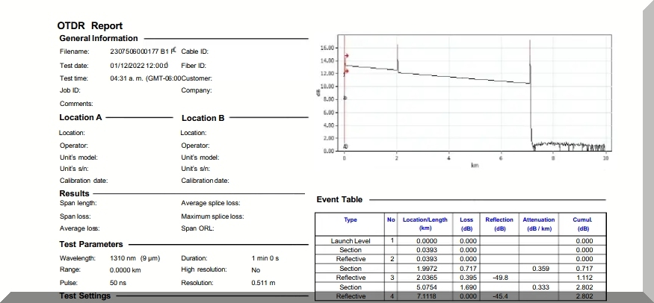Viewport: 654px width, 303px height.
Task: Select the AB marker at chart bottom
Action: pyautogui.click(x=345, y=146)
